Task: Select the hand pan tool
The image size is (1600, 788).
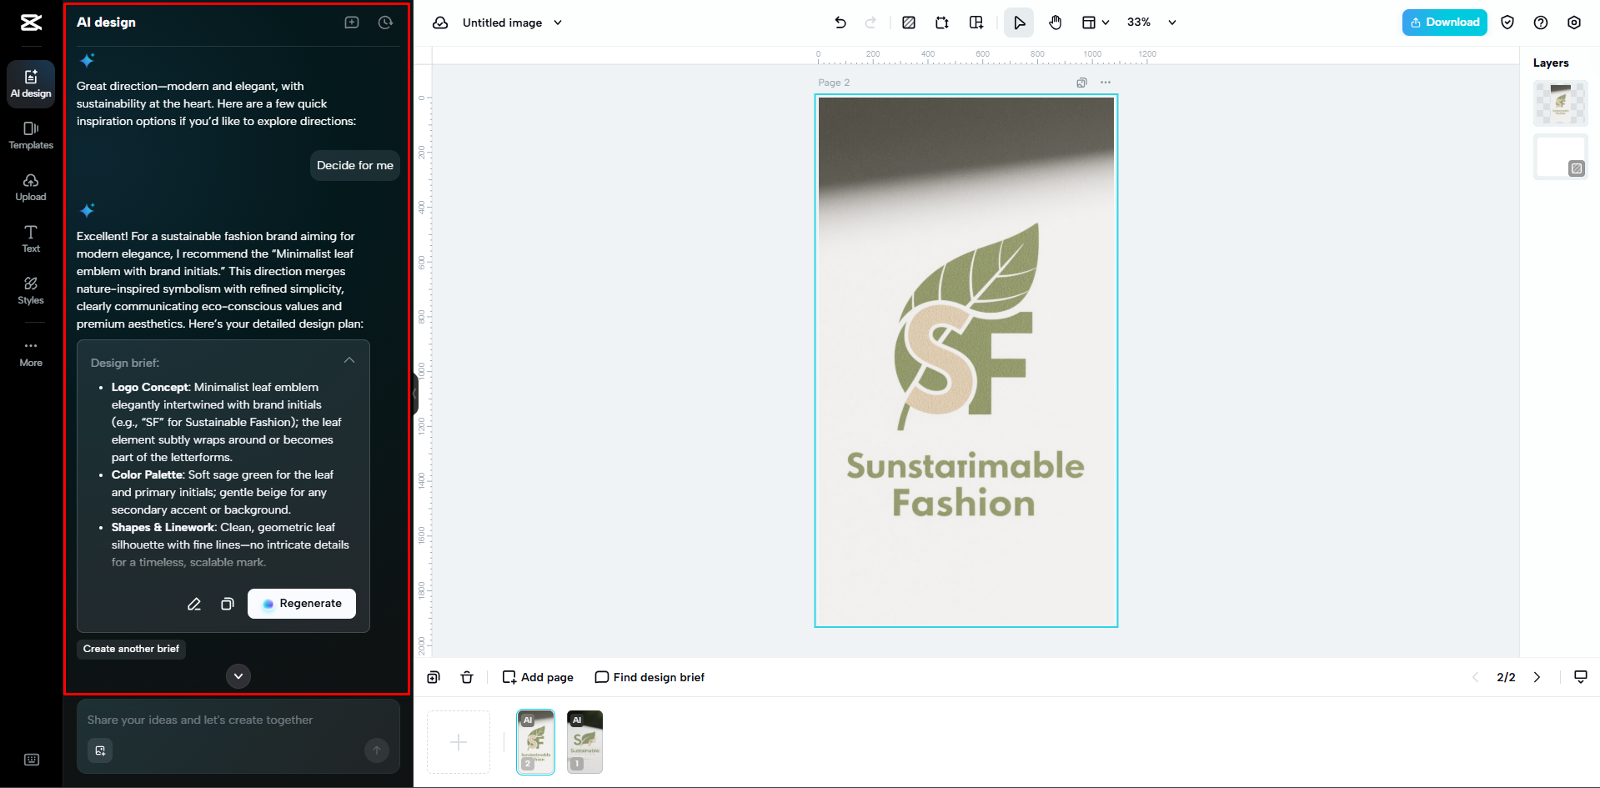Action: coord(1055,23)
